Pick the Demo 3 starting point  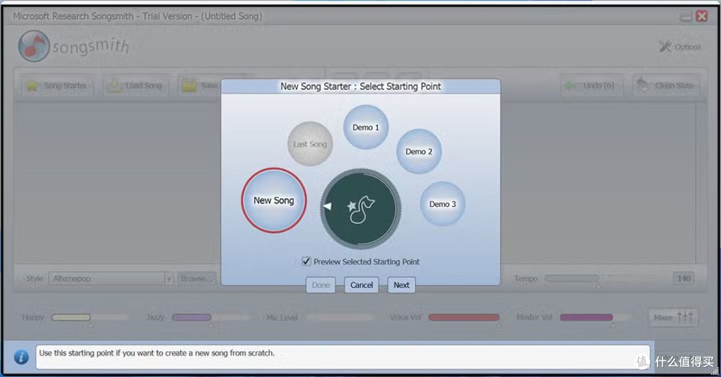pyautogui.click(x=443, y=204)
